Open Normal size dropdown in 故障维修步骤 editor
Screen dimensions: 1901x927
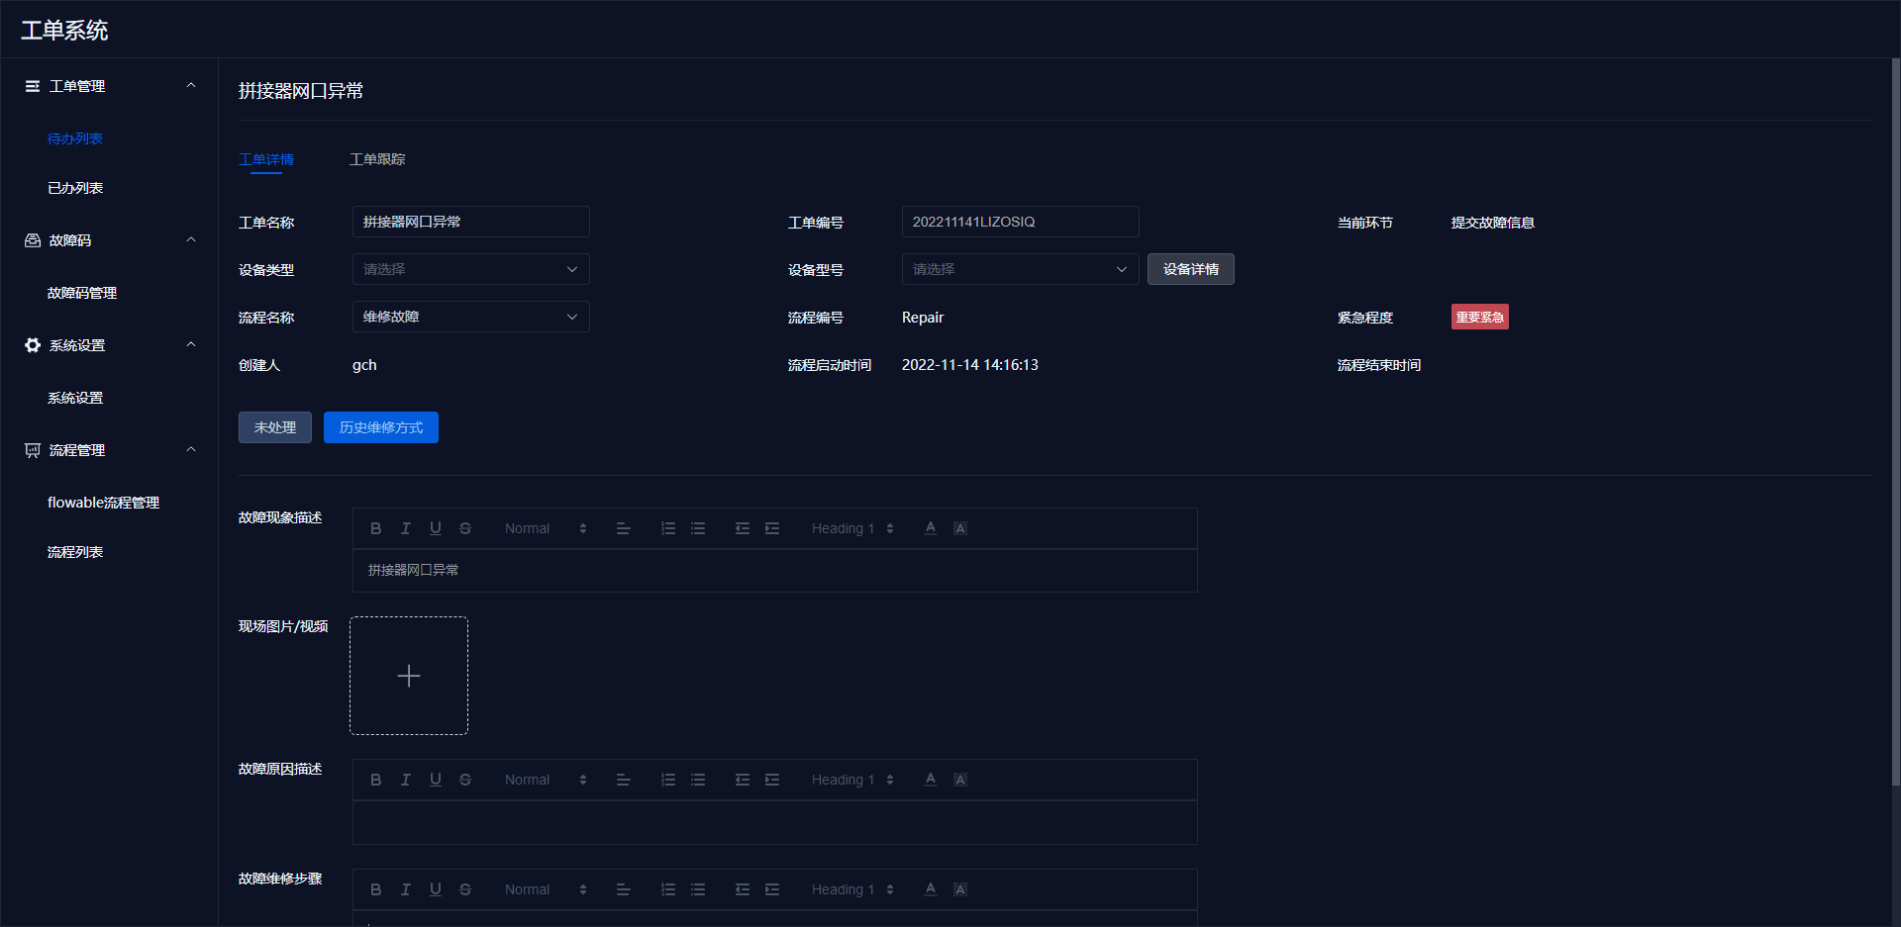pyautogui.click(x=546, y=889)
